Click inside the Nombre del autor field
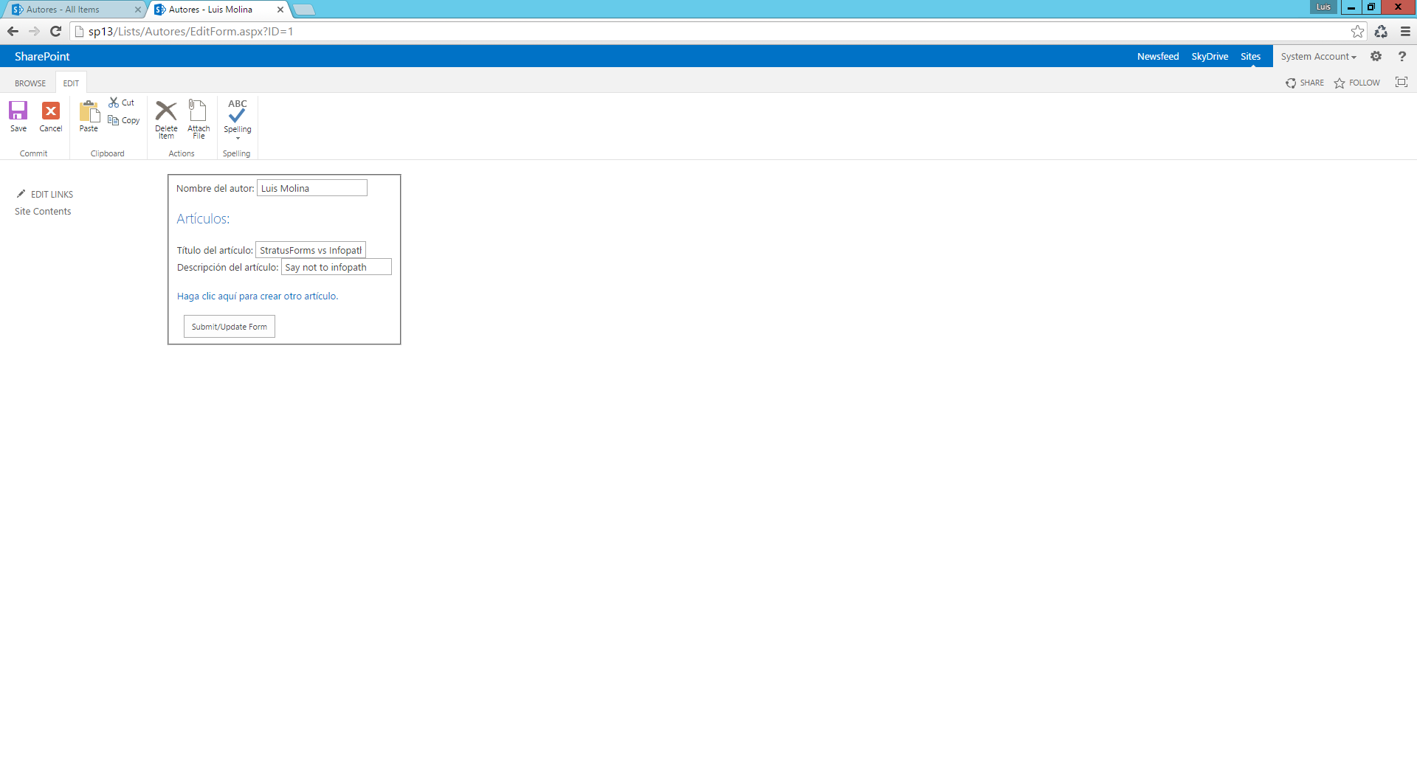This screenshot has width=1417, height=767. click(311, 188)
